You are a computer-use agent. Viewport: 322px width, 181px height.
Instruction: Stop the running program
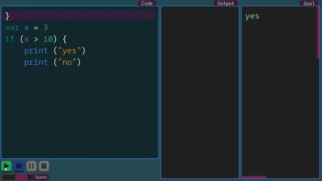(x=44, y=166)
